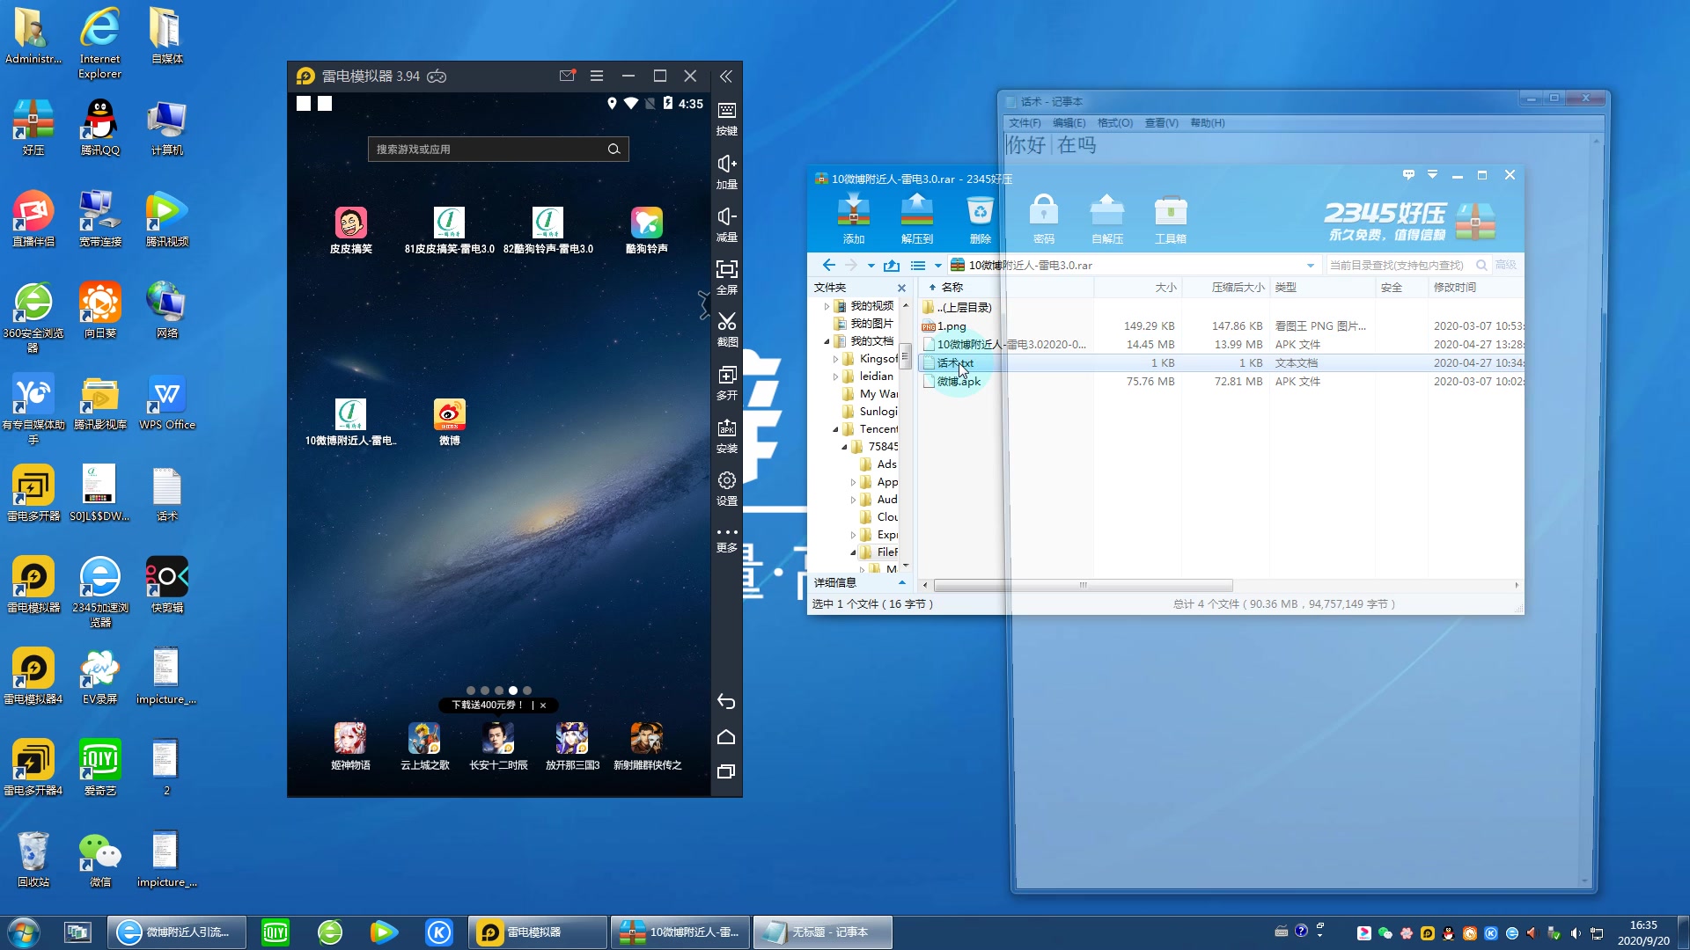Click the Android back arrow in emulator sidebar
Viewport: 1690px width, 950px height.
click(x=726, y=701)
